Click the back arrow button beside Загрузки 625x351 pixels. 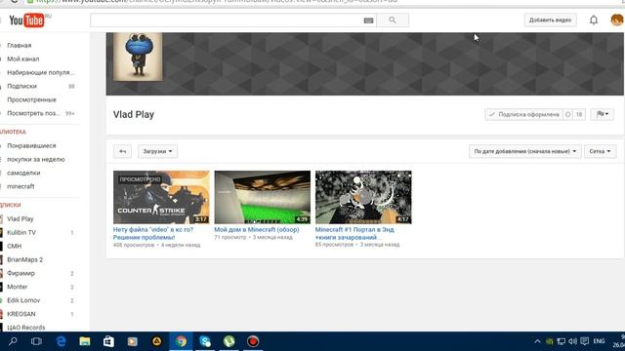[x=122, y=151]
